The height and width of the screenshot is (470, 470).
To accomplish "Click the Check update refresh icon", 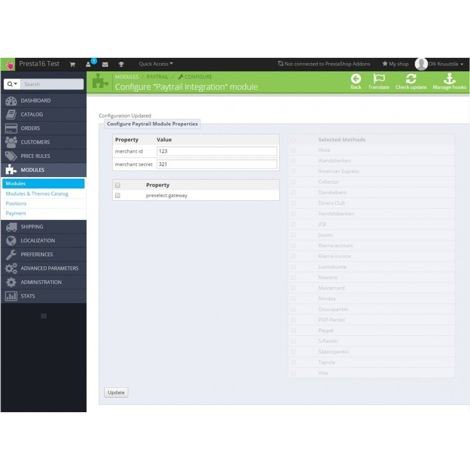I will (411, 79).
